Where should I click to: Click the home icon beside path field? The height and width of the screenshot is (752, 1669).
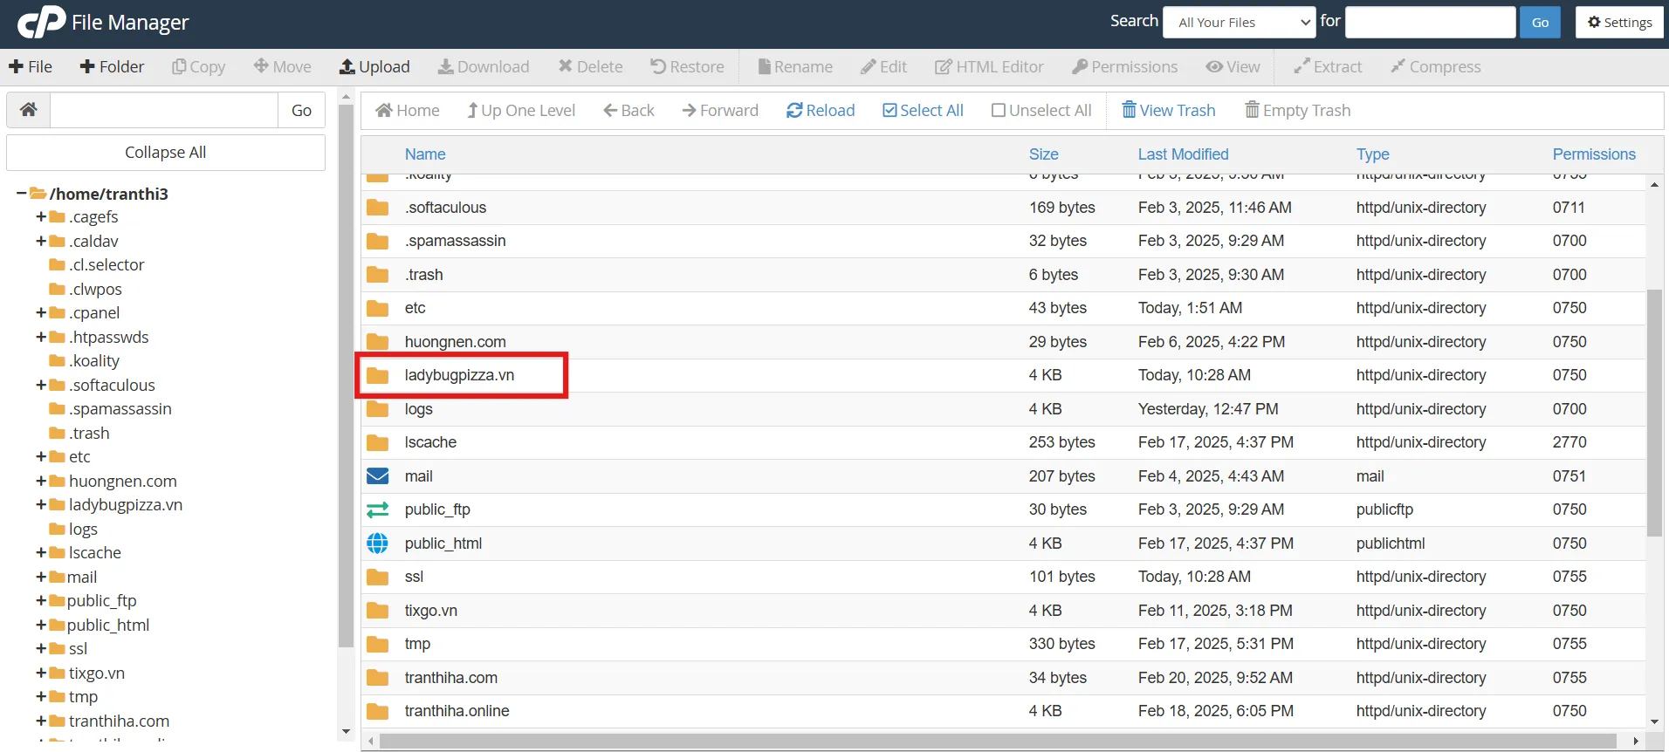coord(29,110)
